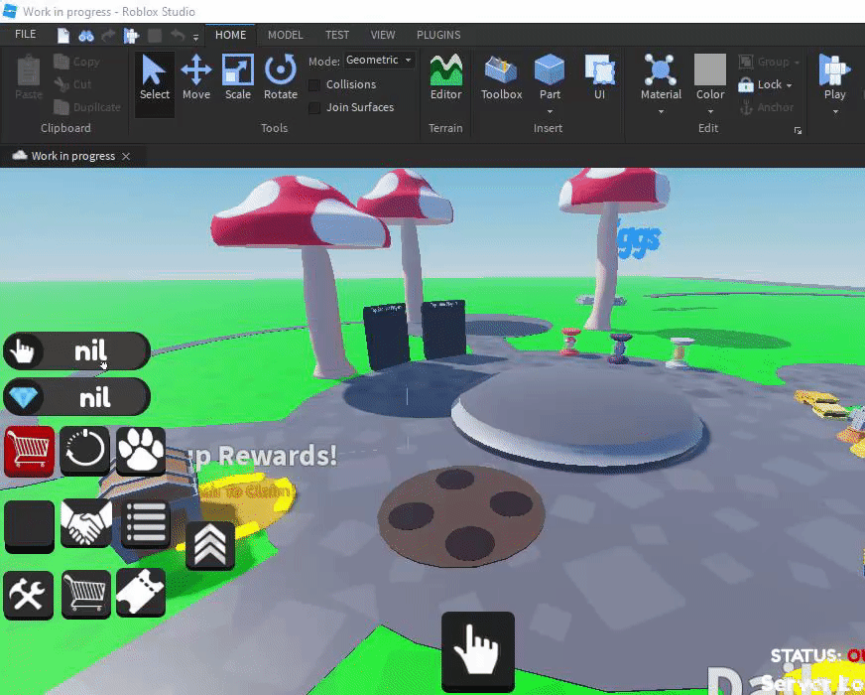Open the quick access toolbar customize arrow
This screenshot has width=865, height=695.
pyautogui.click(x=195, y=37)
